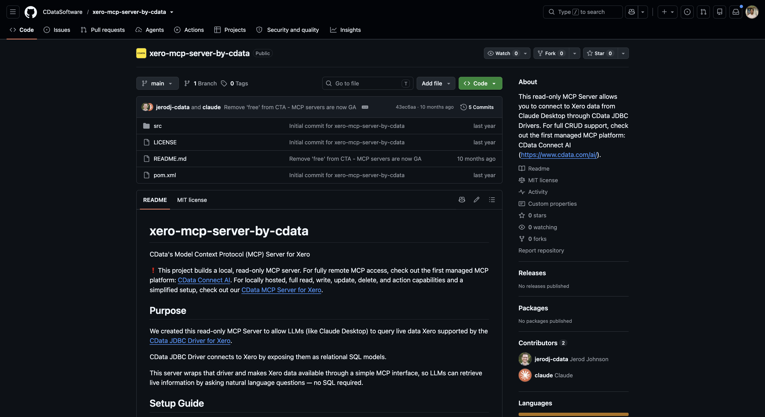The width and height of the screenshot is (765, 417).
Task: Open the Add file dropdown
Action: [436, 83]
